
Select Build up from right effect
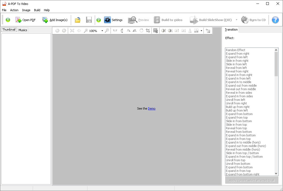pos(250,107)
